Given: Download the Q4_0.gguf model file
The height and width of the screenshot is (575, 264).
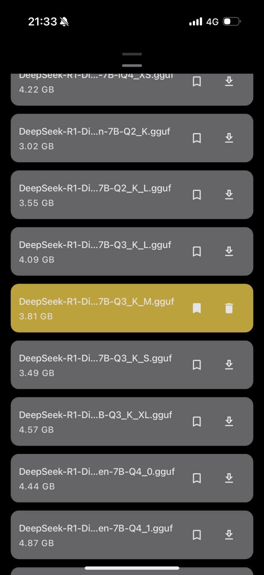Looking at the screenshot, I should click(229, 478).
